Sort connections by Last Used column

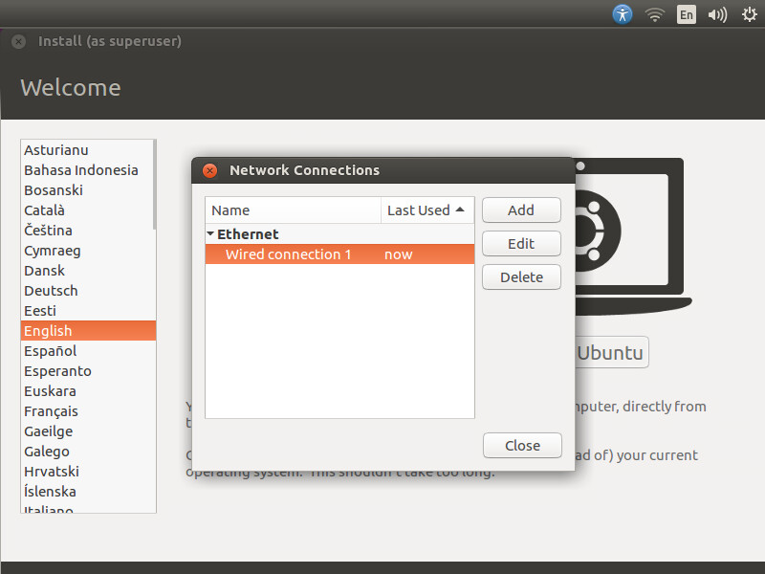click(426, 210)
